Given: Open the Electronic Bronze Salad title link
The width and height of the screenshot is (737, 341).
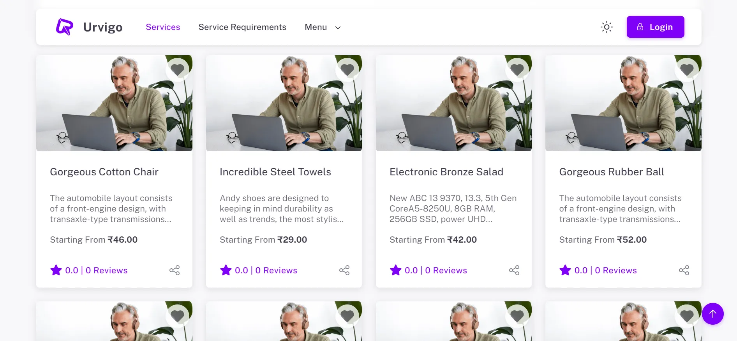Looking at the screenshot, I should [x=446, y=172].
